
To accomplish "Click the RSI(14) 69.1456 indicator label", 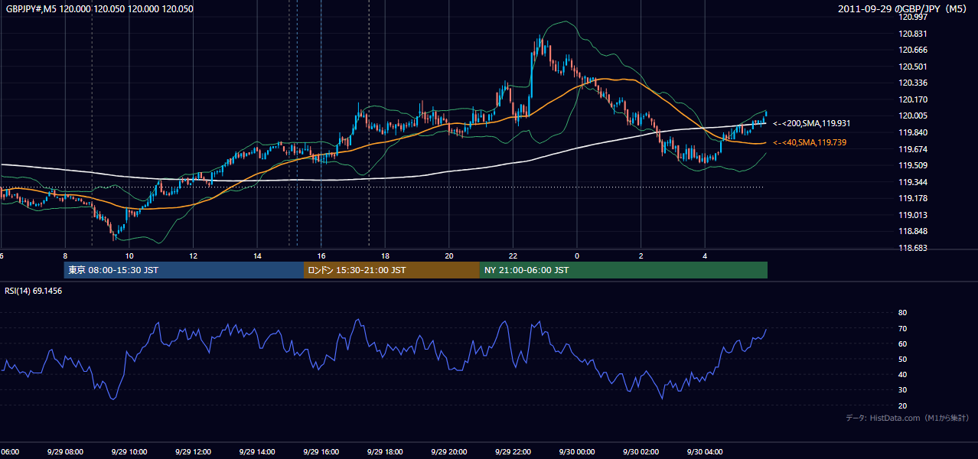I will pyautogui.click(x=34, y=291).
